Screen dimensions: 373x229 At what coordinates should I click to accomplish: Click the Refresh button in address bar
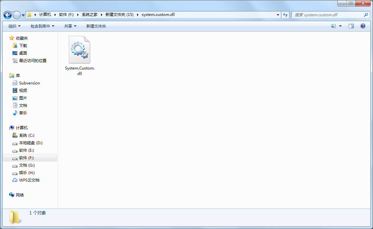point(285,15)
